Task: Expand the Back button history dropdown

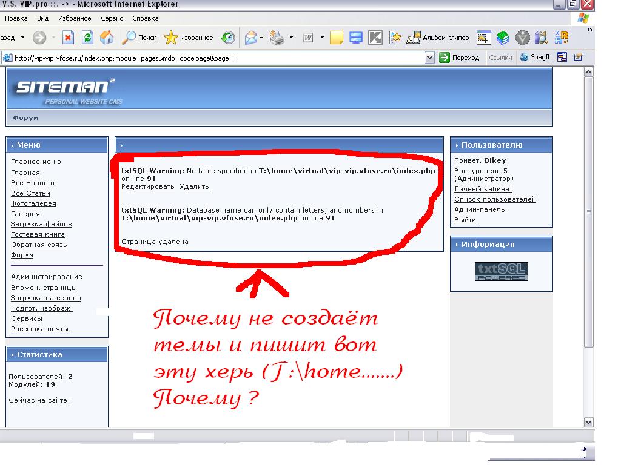Action: click(x=23, y=38)
